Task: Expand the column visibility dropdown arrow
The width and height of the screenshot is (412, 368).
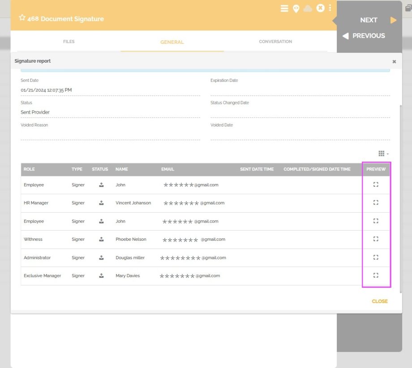Action: (x=387, y=153)
